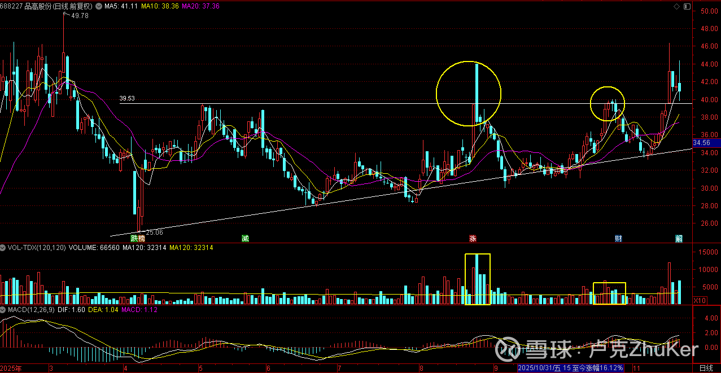721x373 pixels.
Task: Click the X10 volume scale label
Action: [x=700, y=301]
